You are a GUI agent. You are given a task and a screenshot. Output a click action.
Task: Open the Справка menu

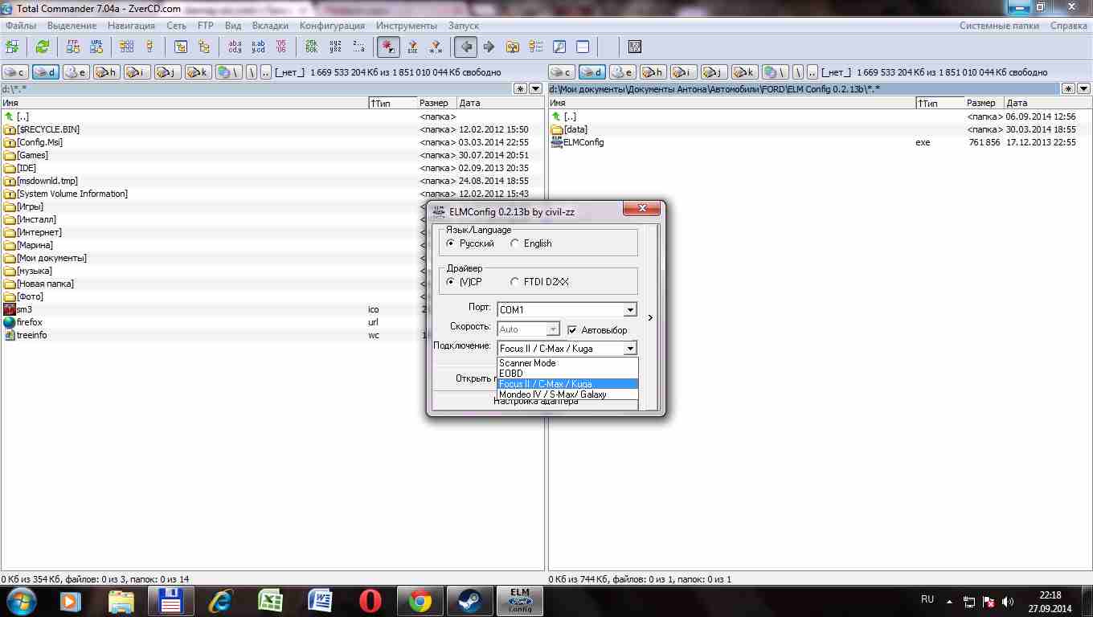[1069, 26]
